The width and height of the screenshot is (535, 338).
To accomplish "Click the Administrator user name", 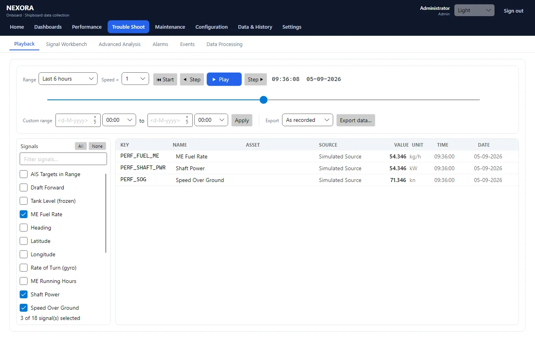I will pos(435,8).
